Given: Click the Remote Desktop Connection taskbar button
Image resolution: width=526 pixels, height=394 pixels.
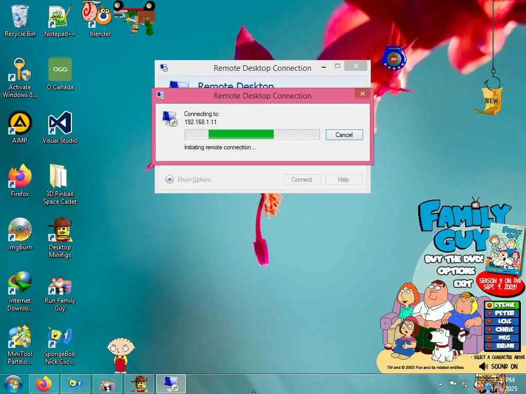Looking at the screenshot, I should tap(171, 384).
